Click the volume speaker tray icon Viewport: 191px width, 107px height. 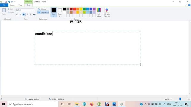(x=160, y=104)
